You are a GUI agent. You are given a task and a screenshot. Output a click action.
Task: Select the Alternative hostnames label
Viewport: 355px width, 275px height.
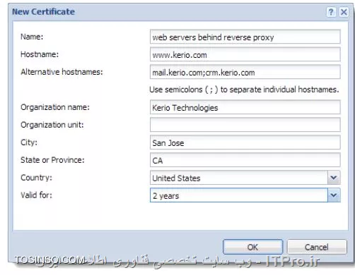point(62,72)
